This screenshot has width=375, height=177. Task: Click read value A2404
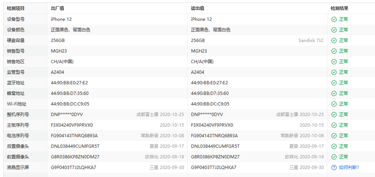point(197,72)
